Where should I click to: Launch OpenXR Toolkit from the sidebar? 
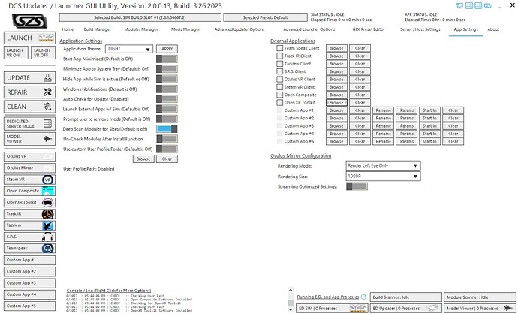pos(29,202)
